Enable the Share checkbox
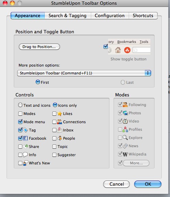This screenshot has height=197, width=170. 20,147
